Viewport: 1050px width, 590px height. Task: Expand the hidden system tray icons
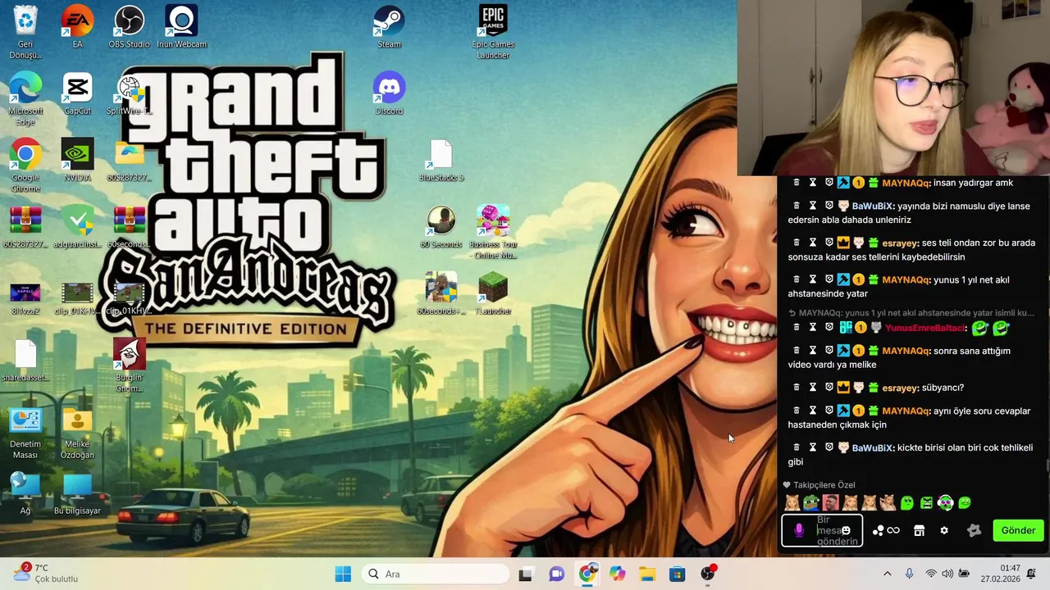pyautogui.click(x=887, y=574)
